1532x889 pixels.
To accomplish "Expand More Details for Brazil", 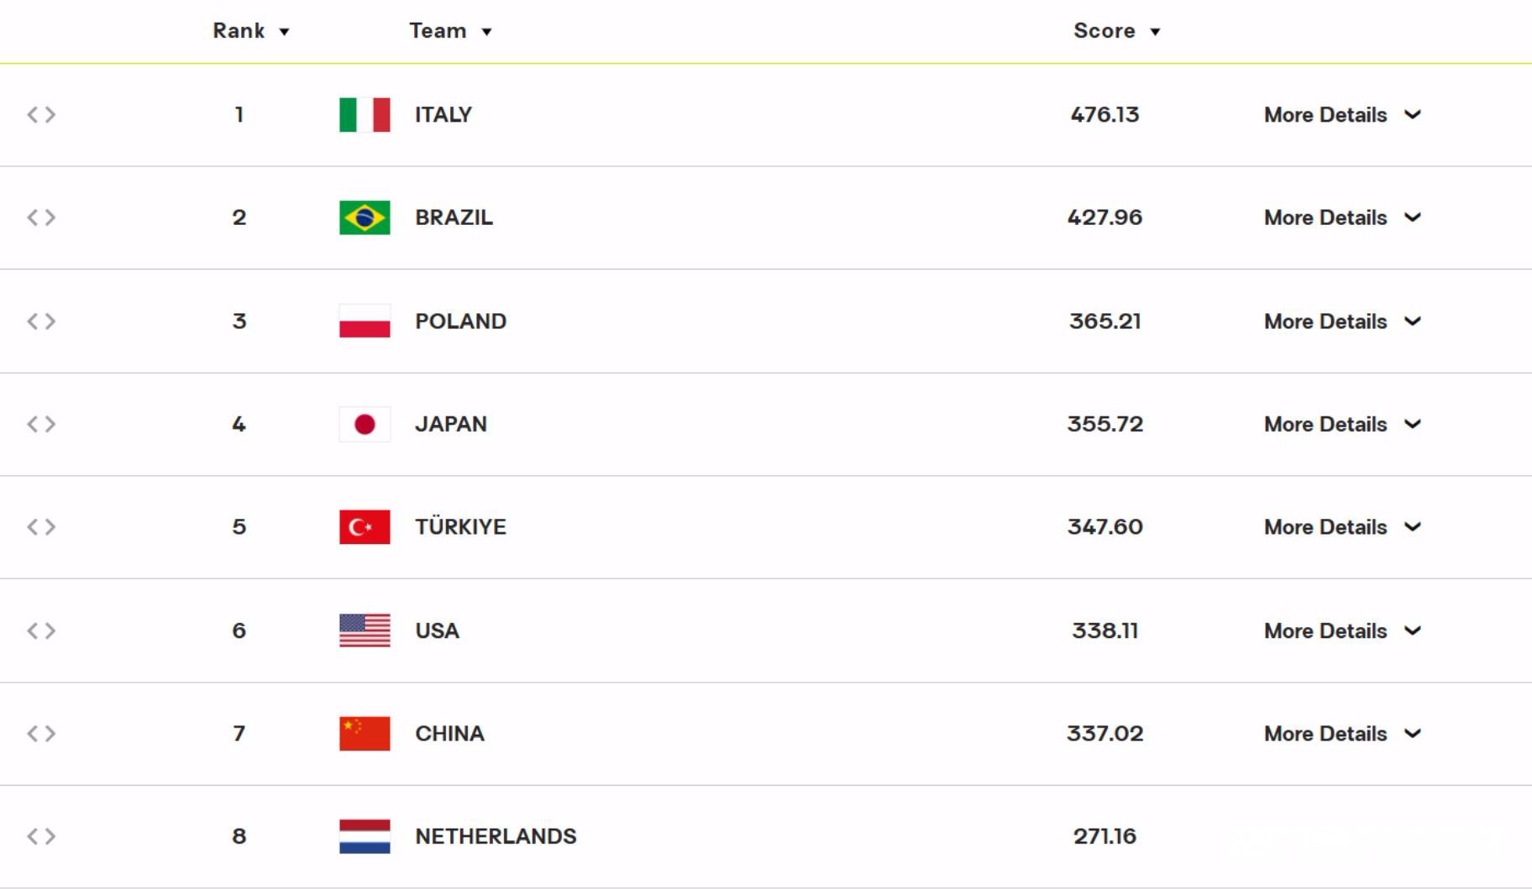I will (x=1342, y=217).
